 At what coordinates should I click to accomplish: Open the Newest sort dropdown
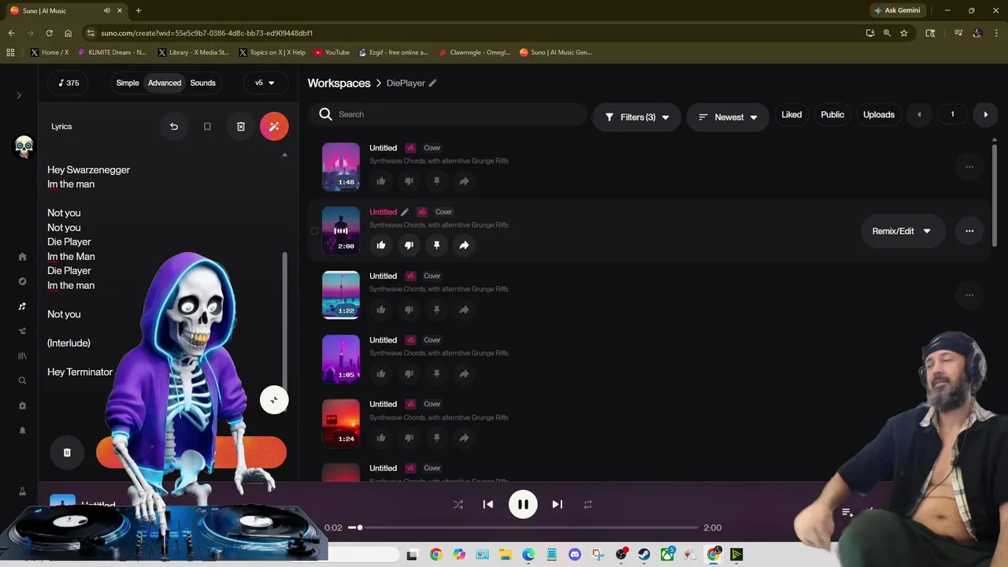(728, 117)
